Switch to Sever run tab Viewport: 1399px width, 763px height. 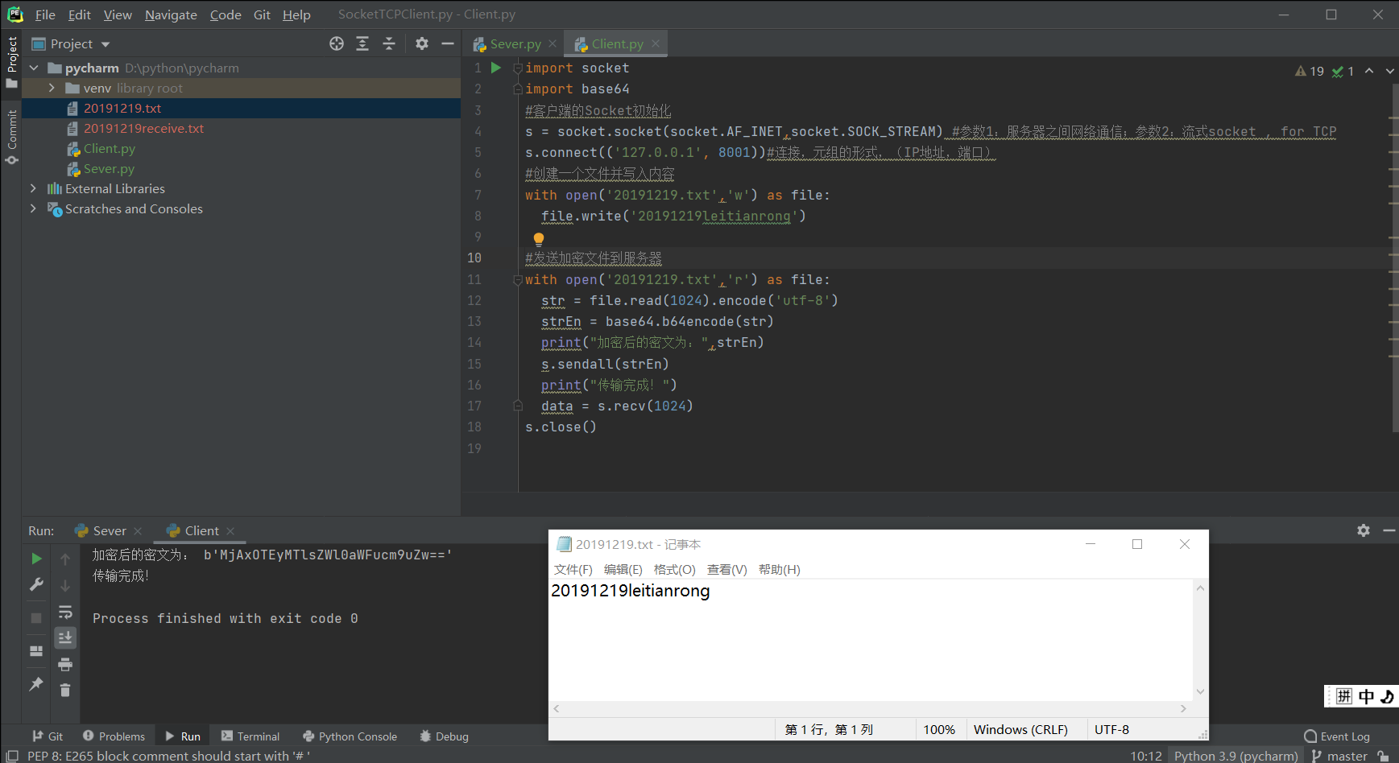tap(110, 530)
